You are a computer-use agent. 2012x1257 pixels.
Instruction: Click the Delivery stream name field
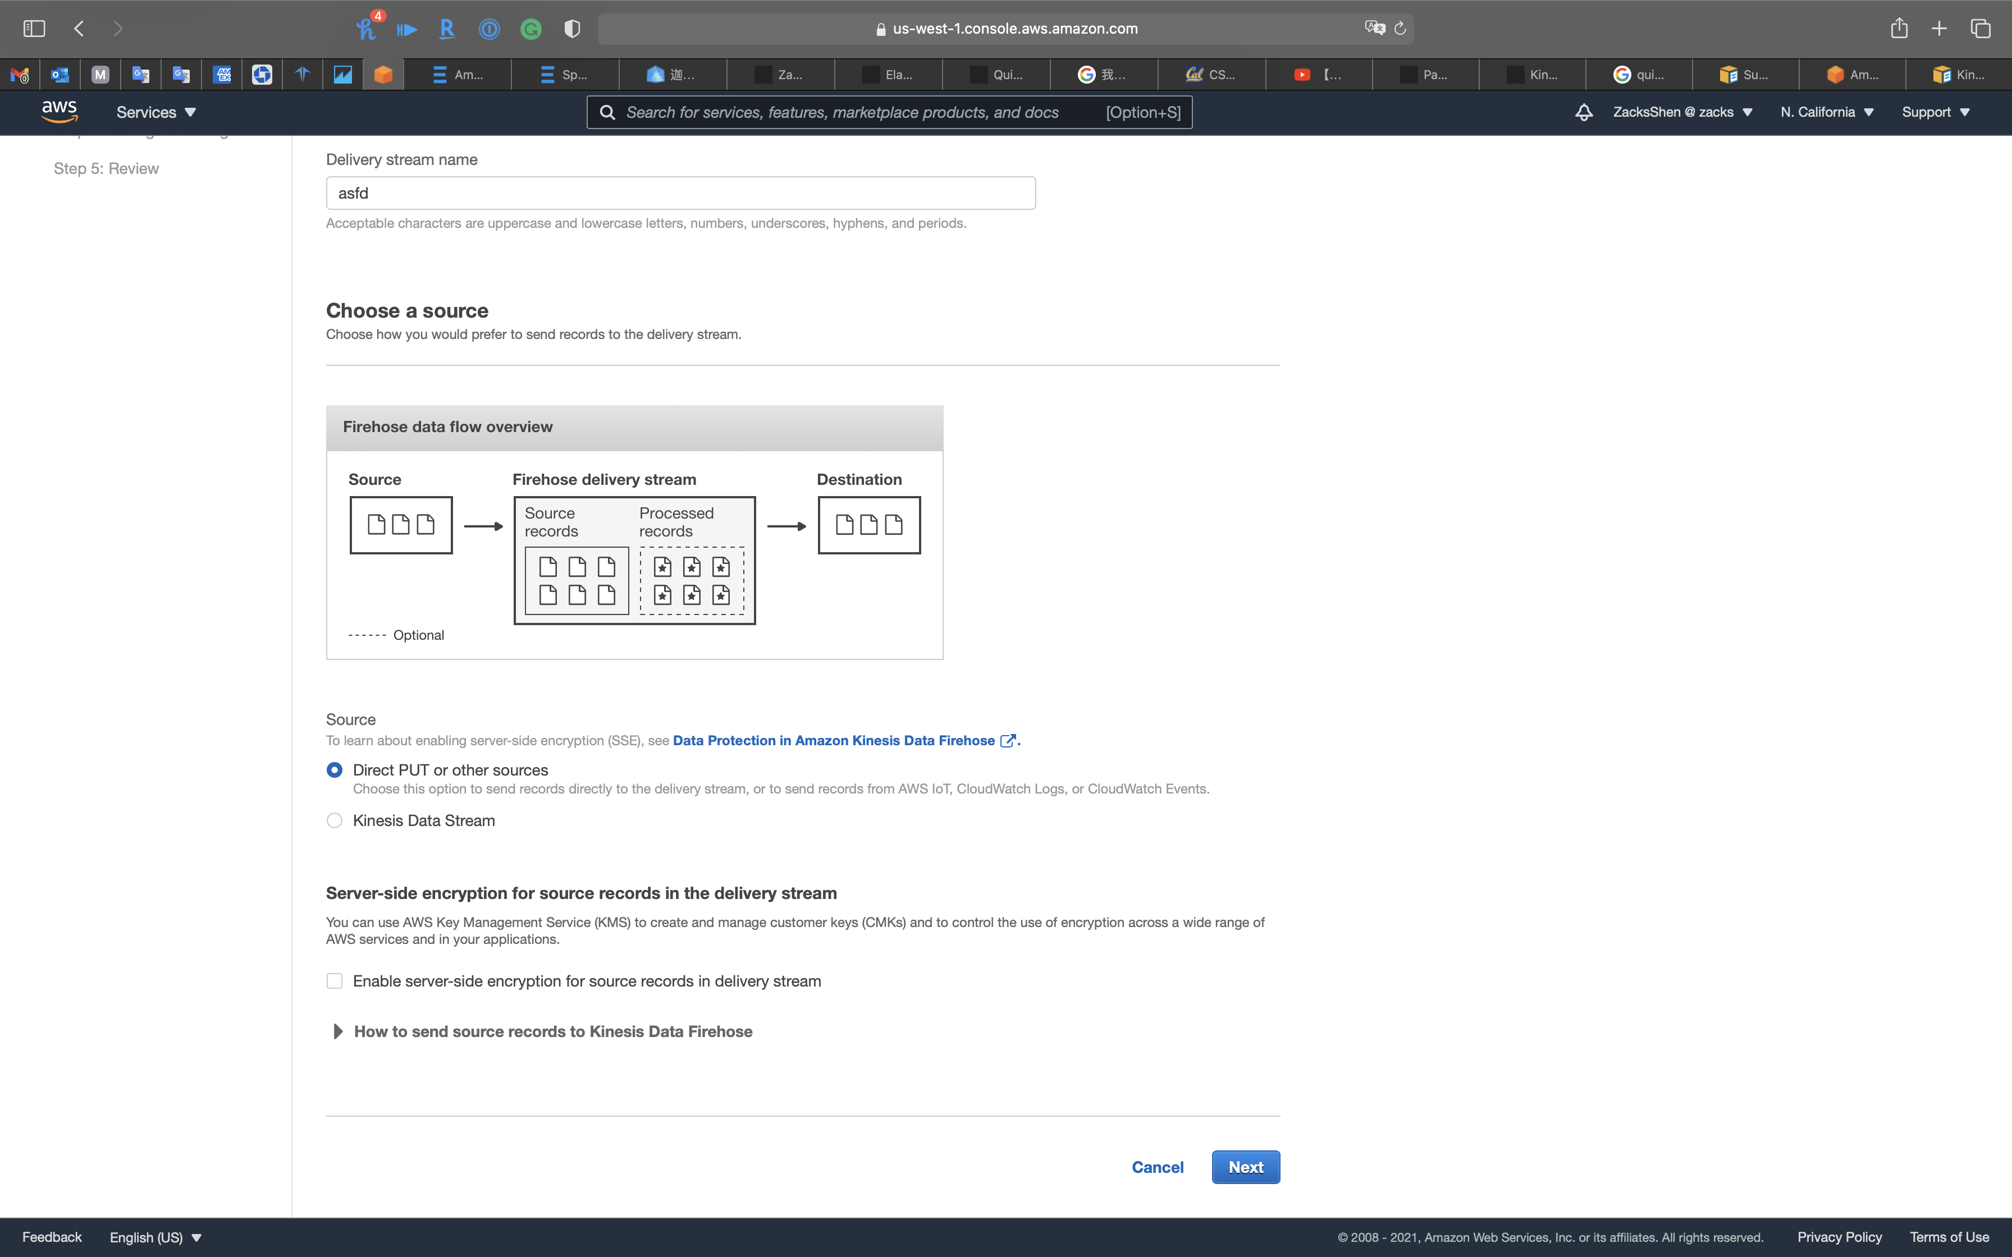(x=680, y=193)
